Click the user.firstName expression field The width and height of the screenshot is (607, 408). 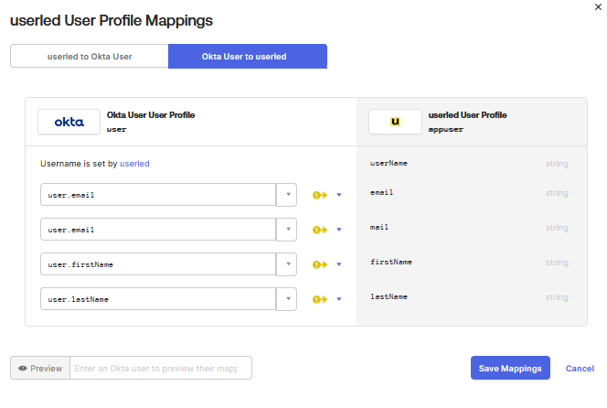pos(158,264)
